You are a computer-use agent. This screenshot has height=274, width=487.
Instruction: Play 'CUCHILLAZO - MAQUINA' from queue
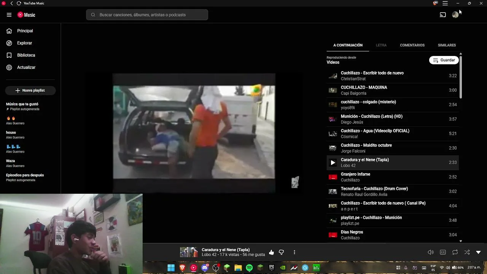click(393, 90)
